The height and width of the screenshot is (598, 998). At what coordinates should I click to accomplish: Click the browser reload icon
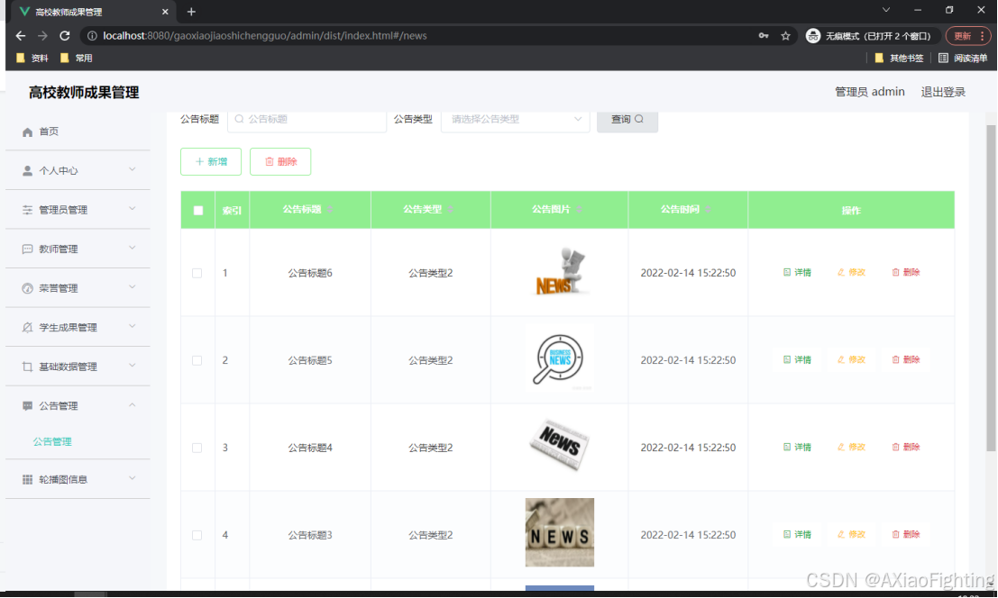(64, 36)
